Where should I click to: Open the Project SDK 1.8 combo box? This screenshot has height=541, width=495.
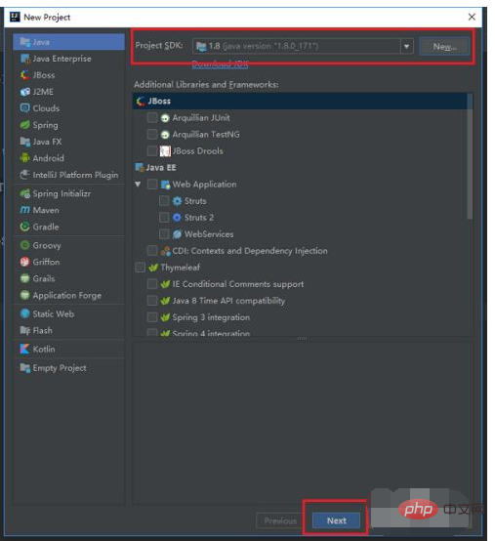(303, 46)
